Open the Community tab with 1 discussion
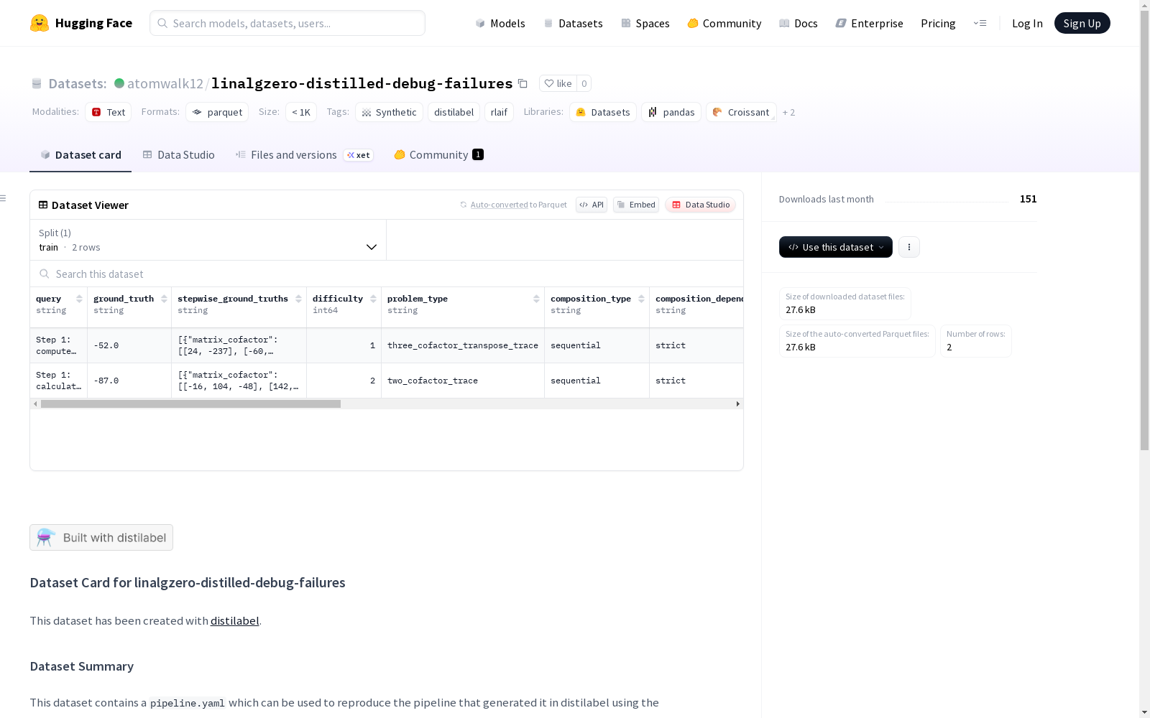The height and width of the screenshot is (718, 1150). click(438, 155)
